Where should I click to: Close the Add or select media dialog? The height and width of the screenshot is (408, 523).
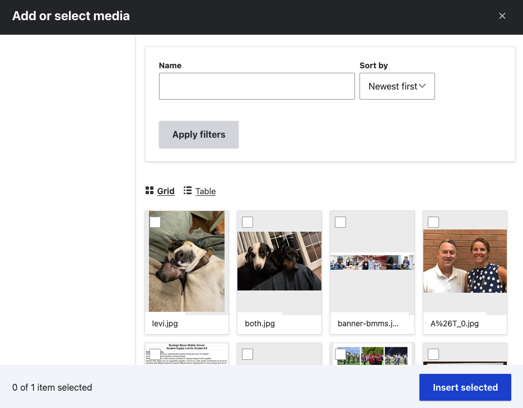[x=502, y=16]
